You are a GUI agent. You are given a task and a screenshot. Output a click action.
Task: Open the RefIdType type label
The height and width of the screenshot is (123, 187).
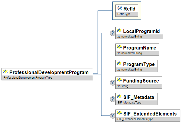click(123, 14)
